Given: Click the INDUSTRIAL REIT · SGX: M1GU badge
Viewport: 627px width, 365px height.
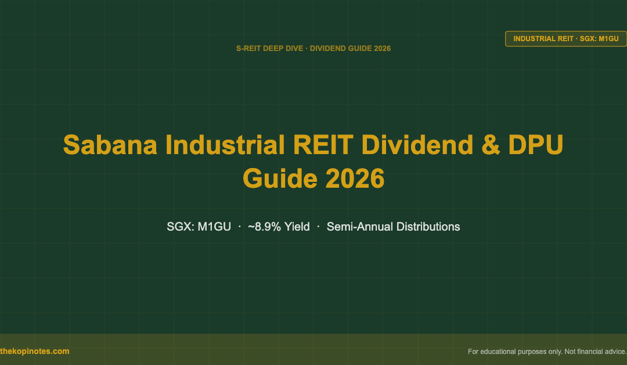Looking at the screenshot, I should [x=566, y=39].
